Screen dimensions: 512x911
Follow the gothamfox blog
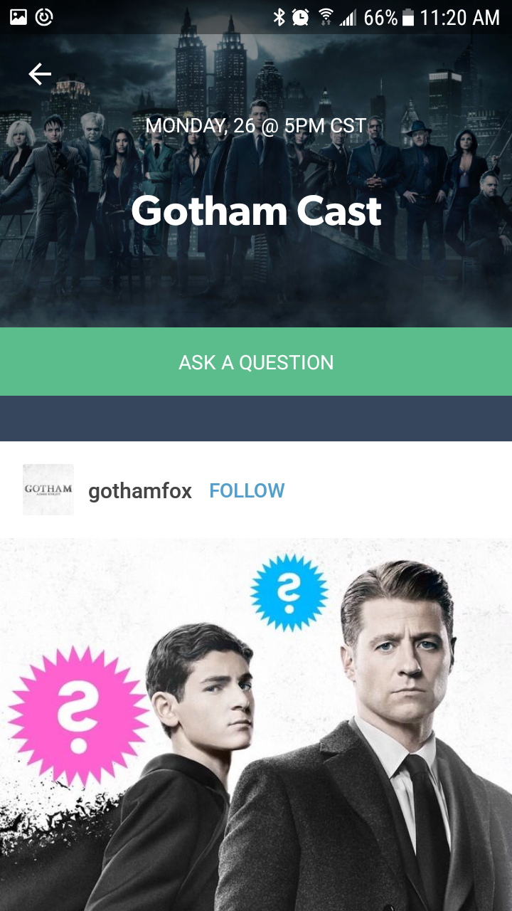[247, 490]
